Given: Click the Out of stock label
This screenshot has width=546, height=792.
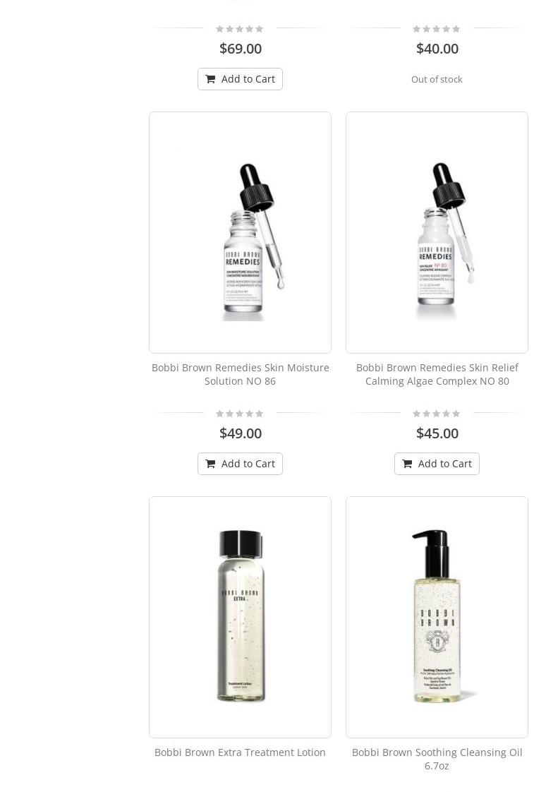Looking at the screenshot, I should tap(437, 79).
